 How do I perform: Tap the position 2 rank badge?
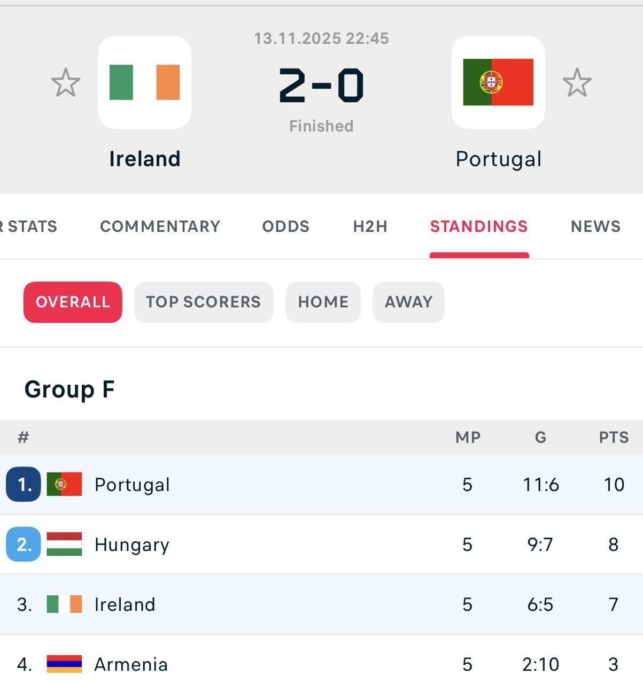[24, 544]
